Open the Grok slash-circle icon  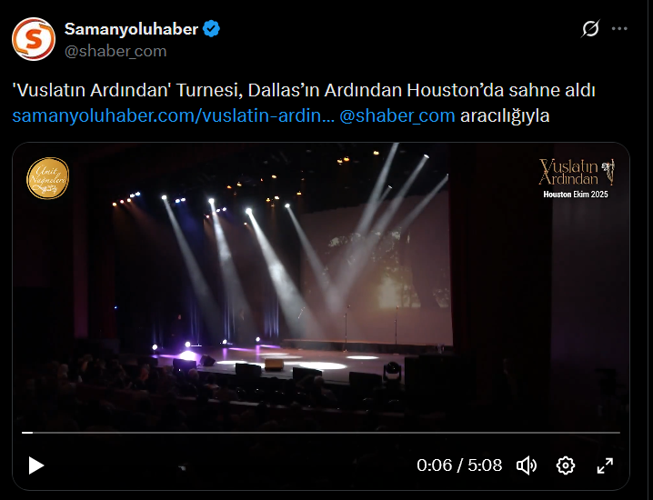[590, 29]
